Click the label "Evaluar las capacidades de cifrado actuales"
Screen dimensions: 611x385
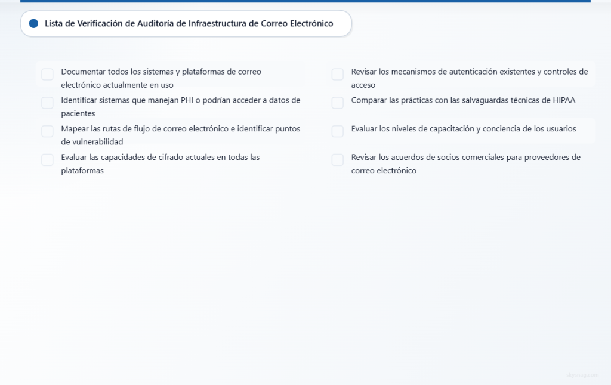160,163
